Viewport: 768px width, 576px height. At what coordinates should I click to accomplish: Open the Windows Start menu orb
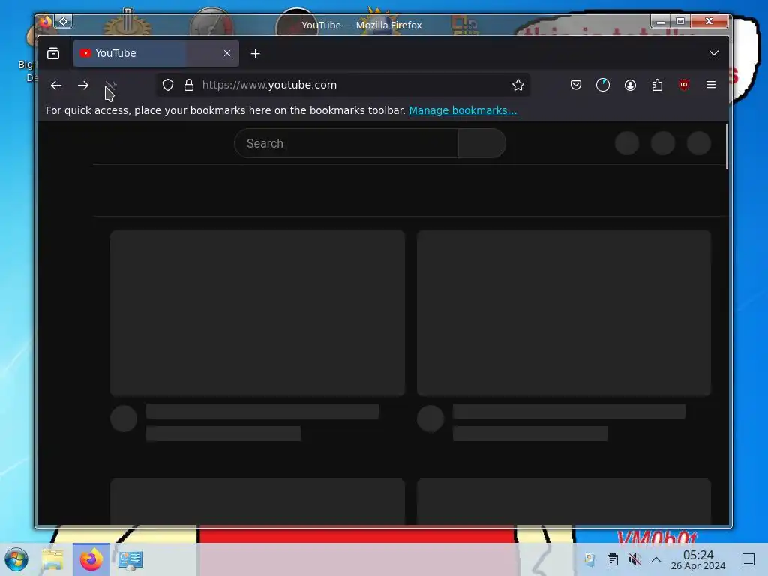tap(16, 559)
